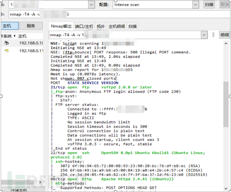Toggle the 服务 services view button

pos(31,26)
